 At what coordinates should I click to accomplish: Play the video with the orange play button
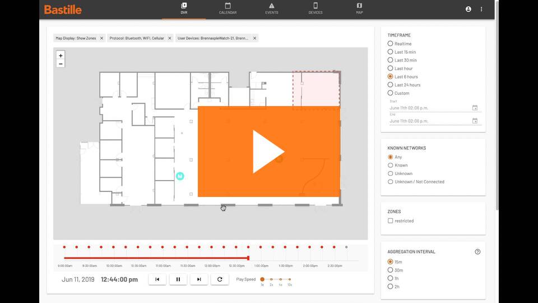coord(269,151)
